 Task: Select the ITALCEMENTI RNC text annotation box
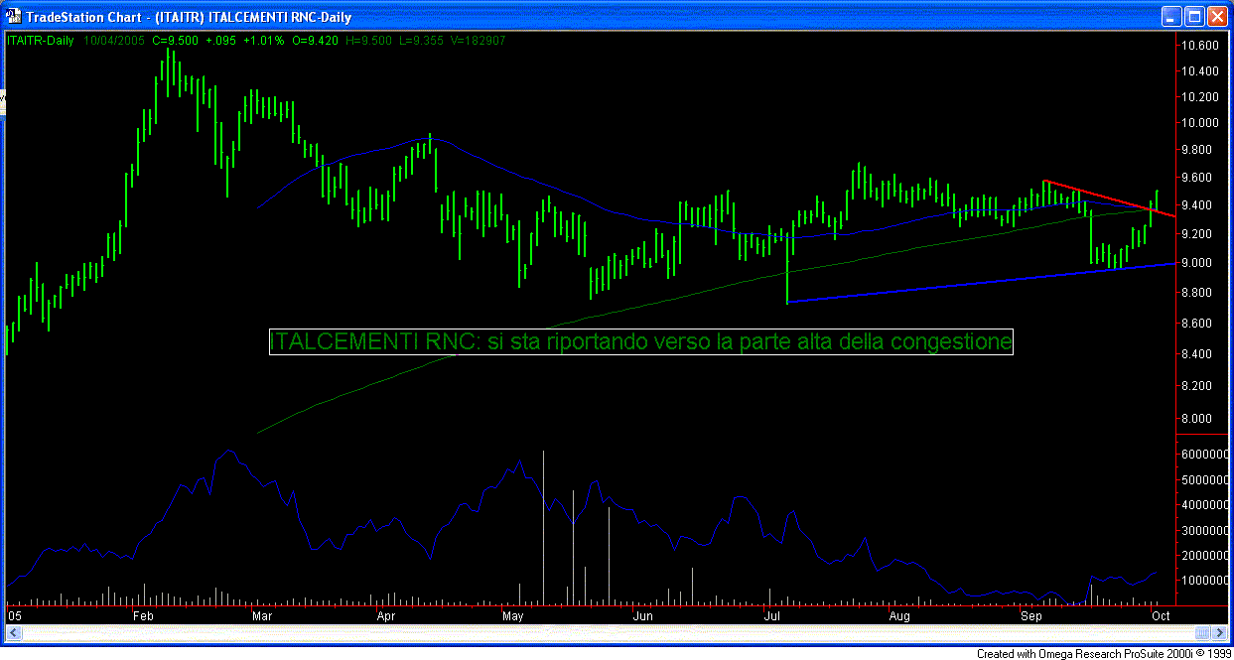click(x=640, y=342)
